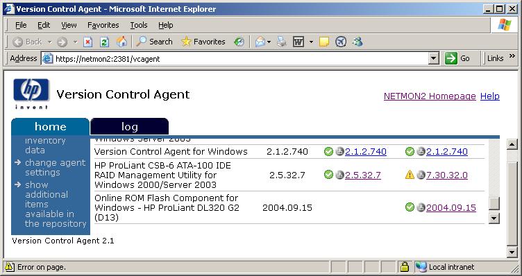Expand the Links toolbar chevron

click(512, 56)
